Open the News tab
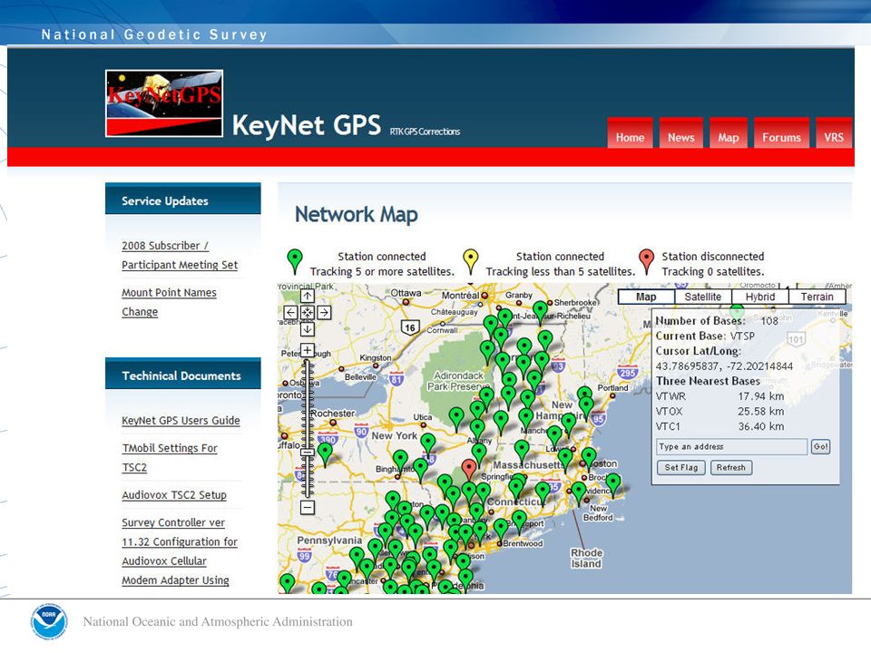Screen dimensions: 871x653 tap(681, 133)
